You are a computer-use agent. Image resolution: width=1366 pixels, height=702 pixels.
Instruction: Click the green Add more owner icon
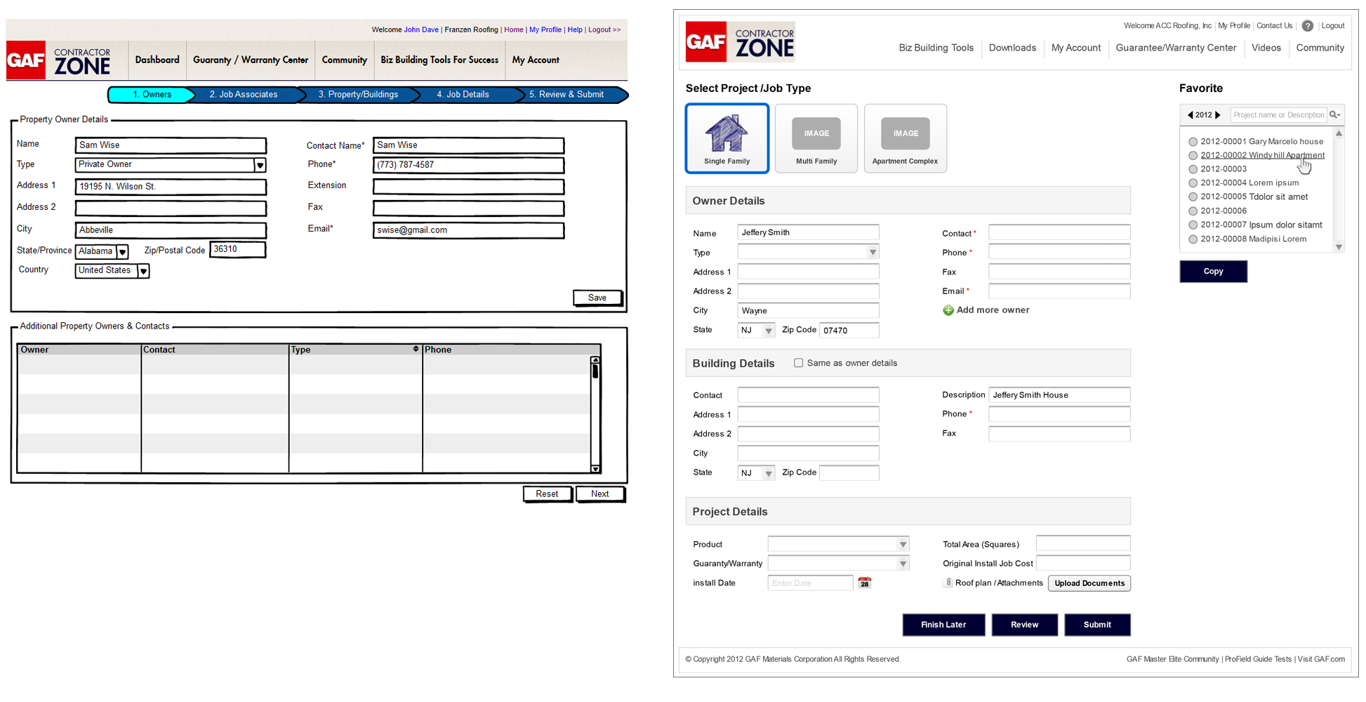[948, 310]
